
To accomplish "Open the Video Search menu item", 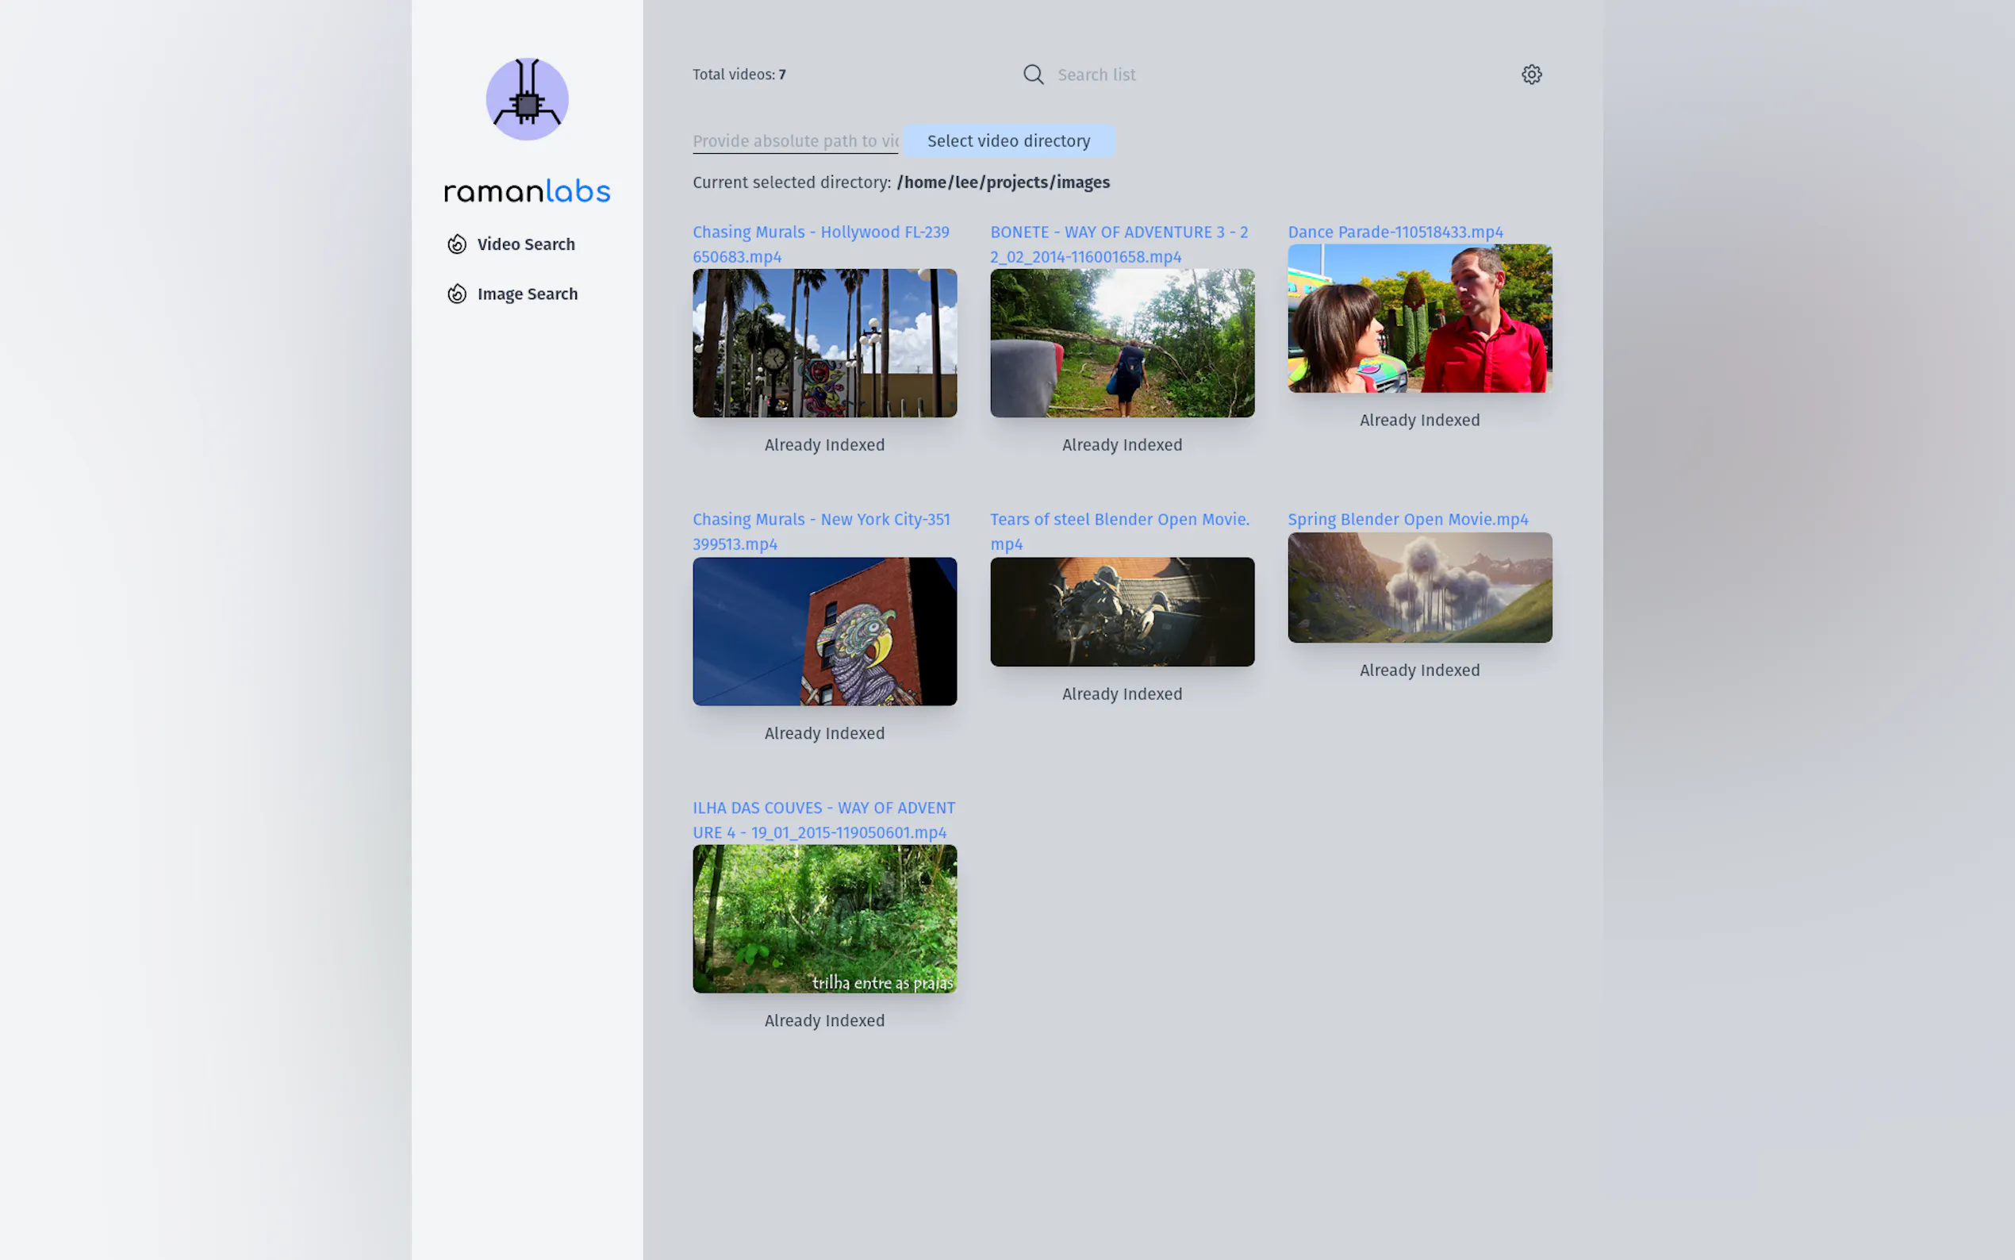I will 526,244.
